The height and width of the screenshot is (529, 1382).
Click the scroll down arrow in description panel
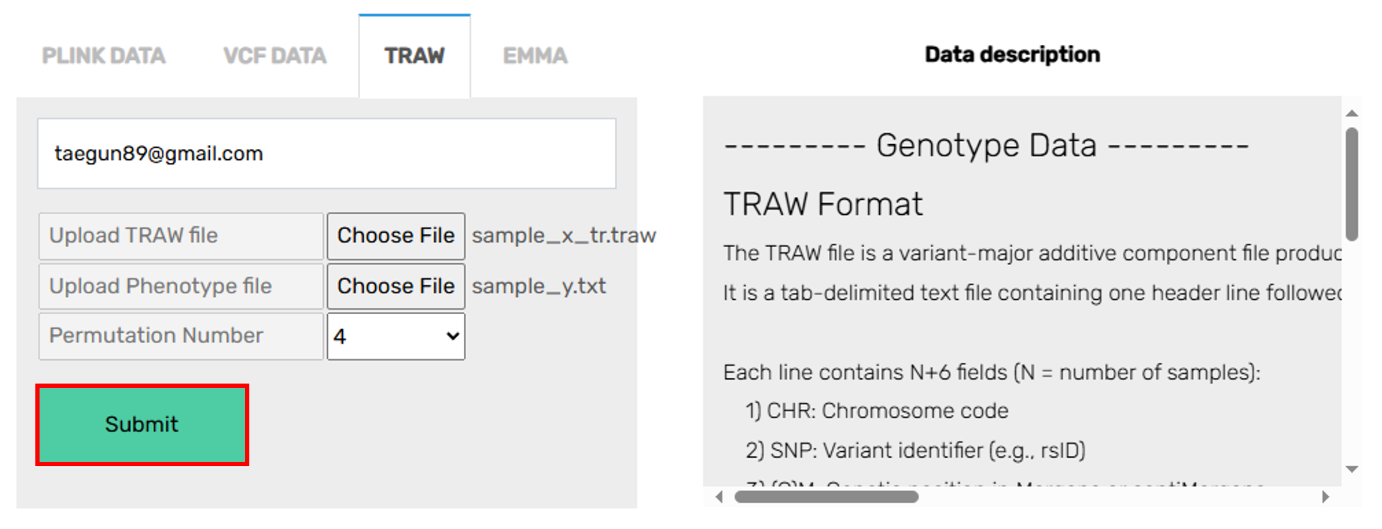1351,469
